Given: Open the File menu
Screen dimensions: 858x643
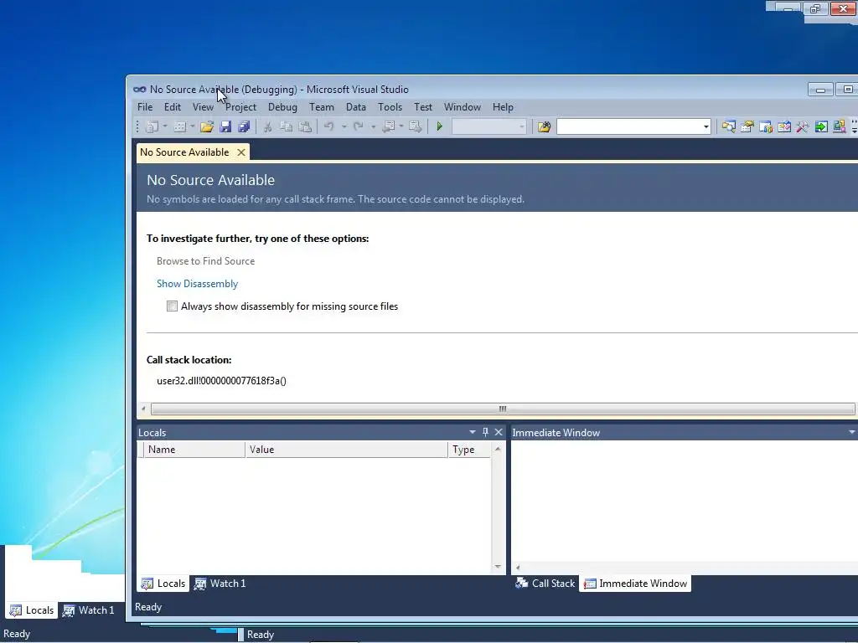Looking at the screenshot, I should (145, 107).
